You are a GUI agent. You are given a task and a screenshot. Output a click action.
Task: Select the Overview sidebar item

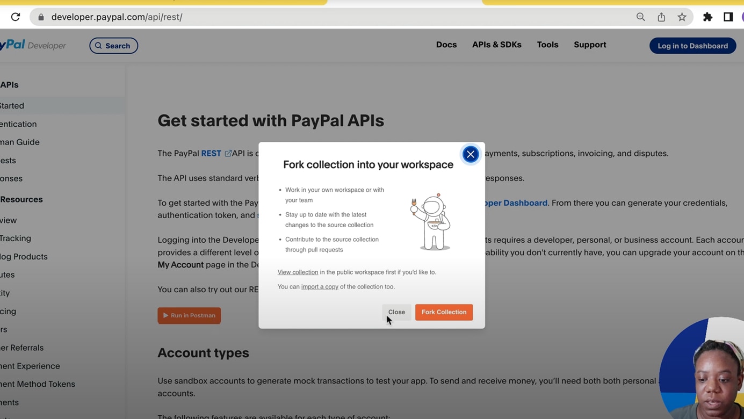(x=9, y=220)
